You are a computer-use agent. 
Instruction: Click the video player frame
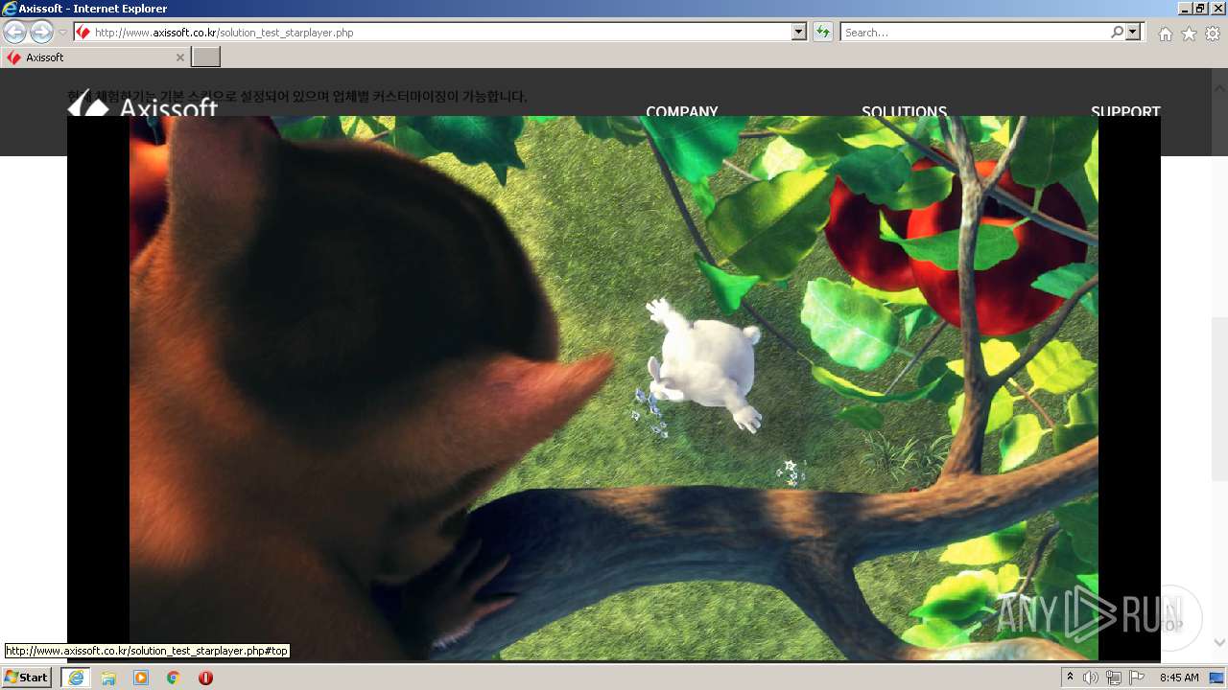[614, 388]
